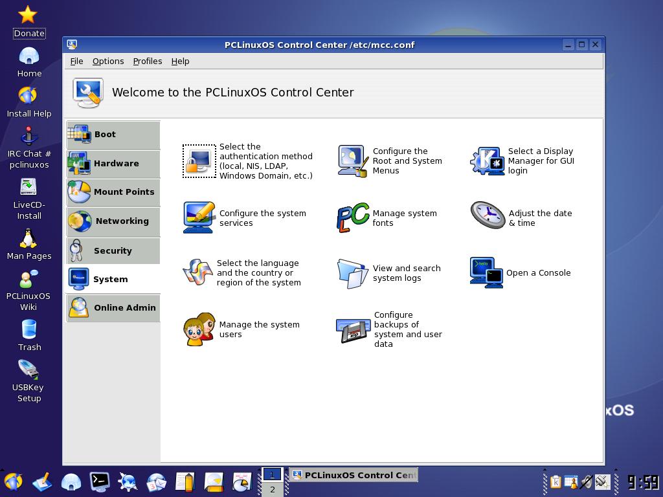
Task: Open the mail client icon in the panel
Action: 157,481
